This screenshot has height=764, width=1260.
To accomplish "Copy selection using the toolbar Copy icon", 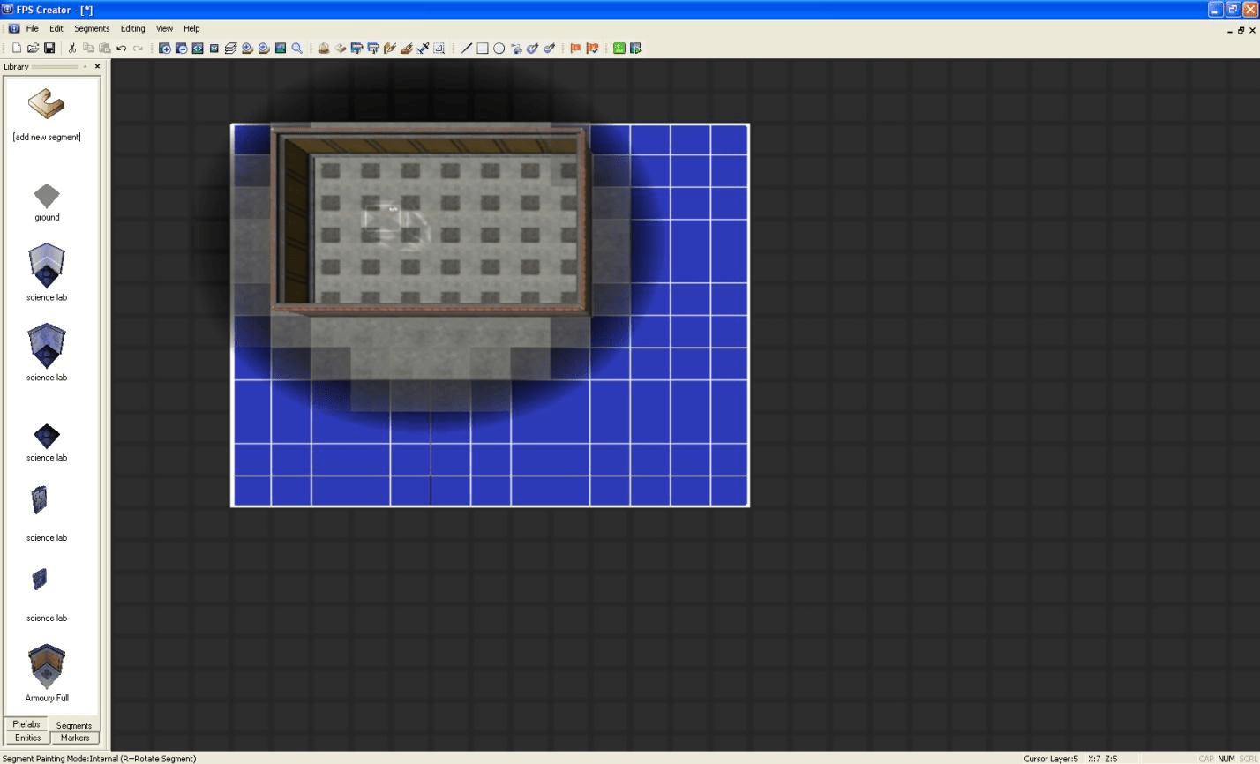I will click(88, 49).
